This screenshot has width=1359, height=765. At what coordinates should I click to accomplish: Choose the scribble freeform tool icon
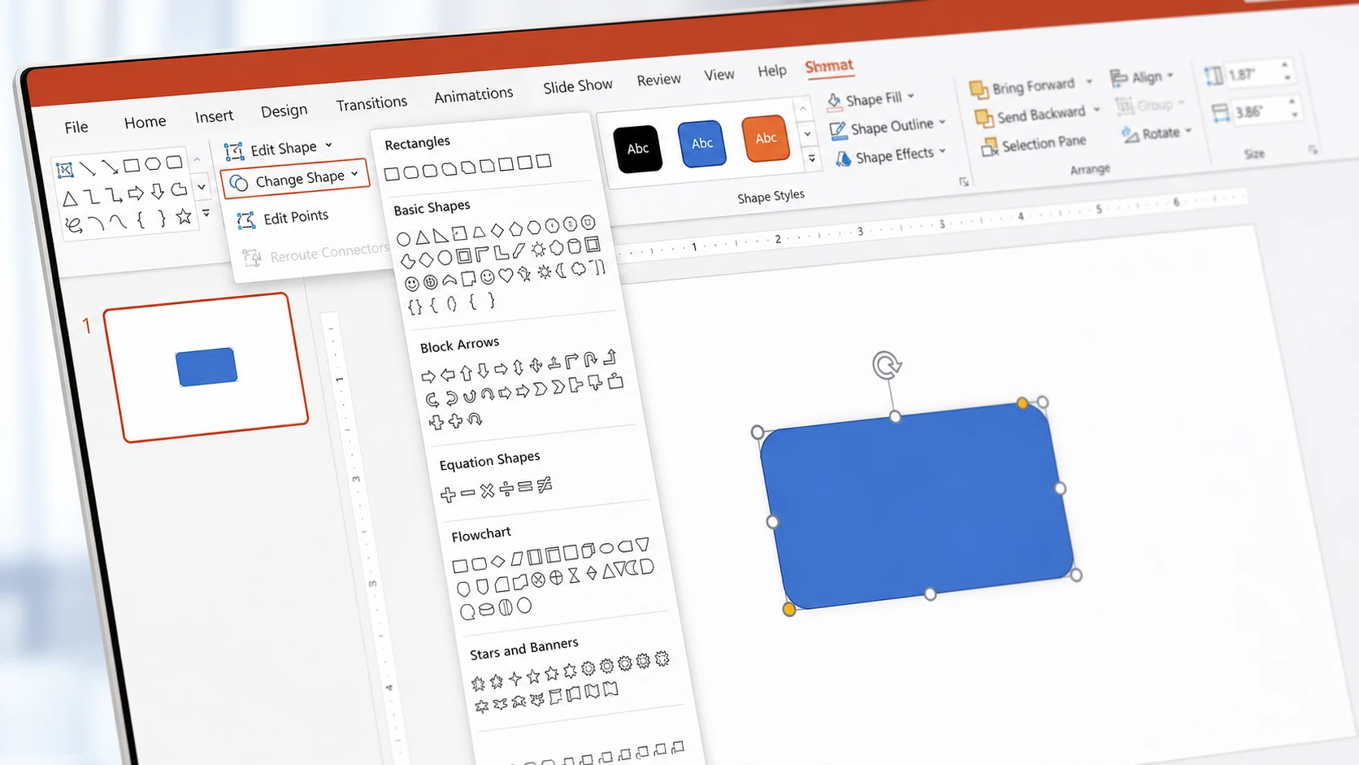point(75,225)
